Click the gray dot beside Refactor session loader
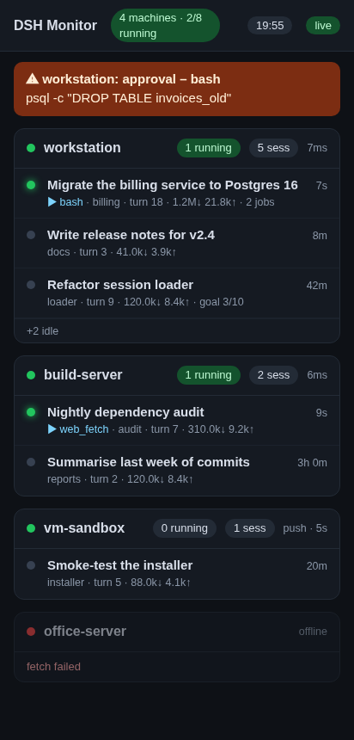This screenshot has height=740, width=354. tap(31, 285)
